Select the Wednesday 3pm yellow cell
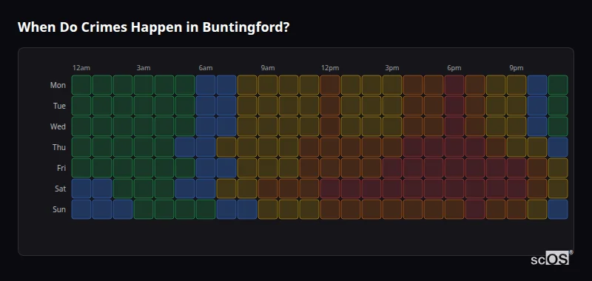The height and width of the screenshot is (281, 592). tap(392, 126)
